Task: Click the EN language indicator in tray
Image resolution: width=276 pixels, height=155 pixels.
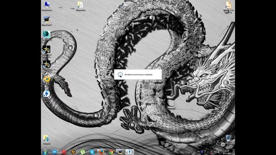Action: 198,152
